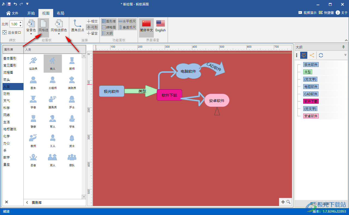Pick the 医生 doctor shape

(33, 83)
